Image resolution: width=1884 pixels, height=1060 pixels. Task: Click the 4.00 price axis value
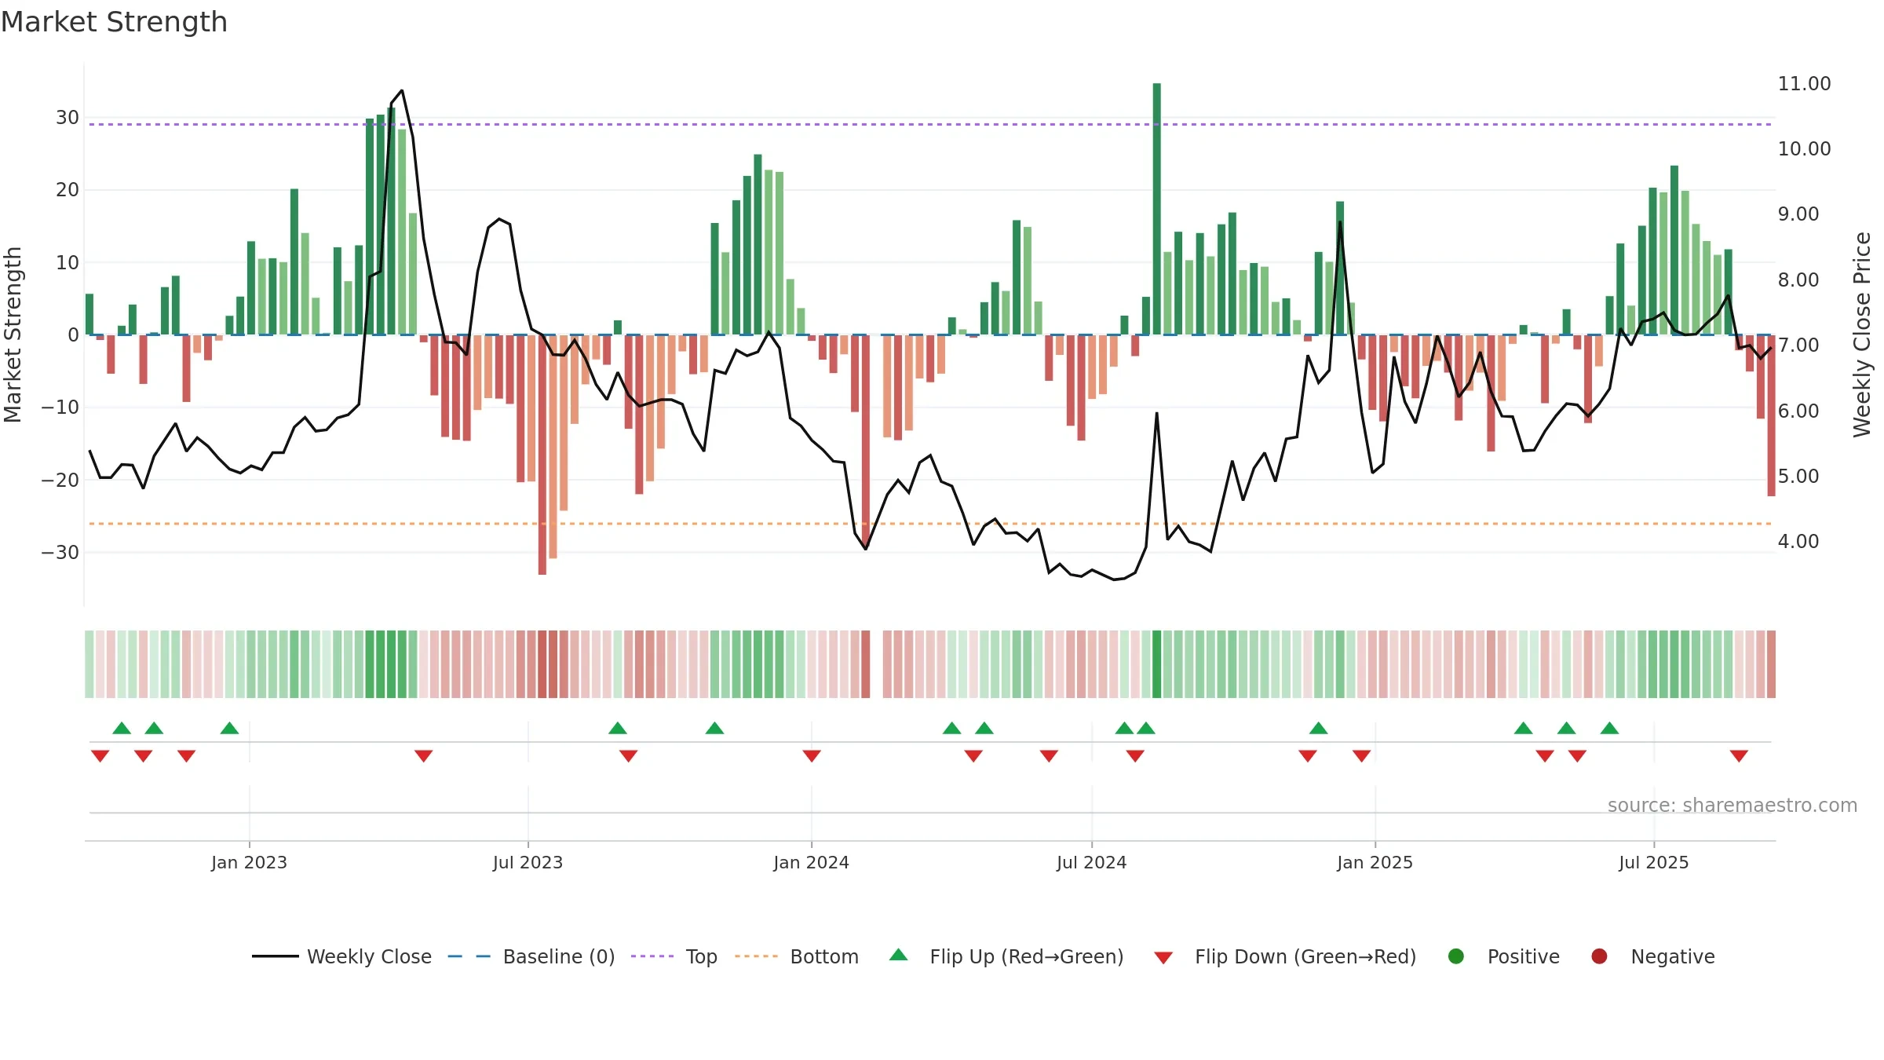coord(1798,541)
